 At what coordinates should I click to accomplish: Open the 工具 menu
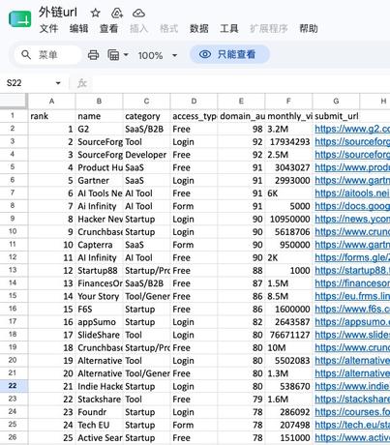tap(229, 29)
